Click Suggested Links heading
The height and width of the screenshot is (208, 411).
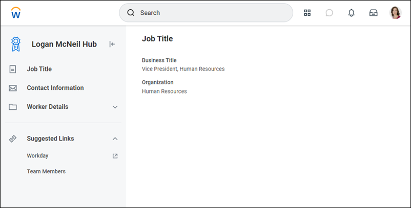coord(50,138)
